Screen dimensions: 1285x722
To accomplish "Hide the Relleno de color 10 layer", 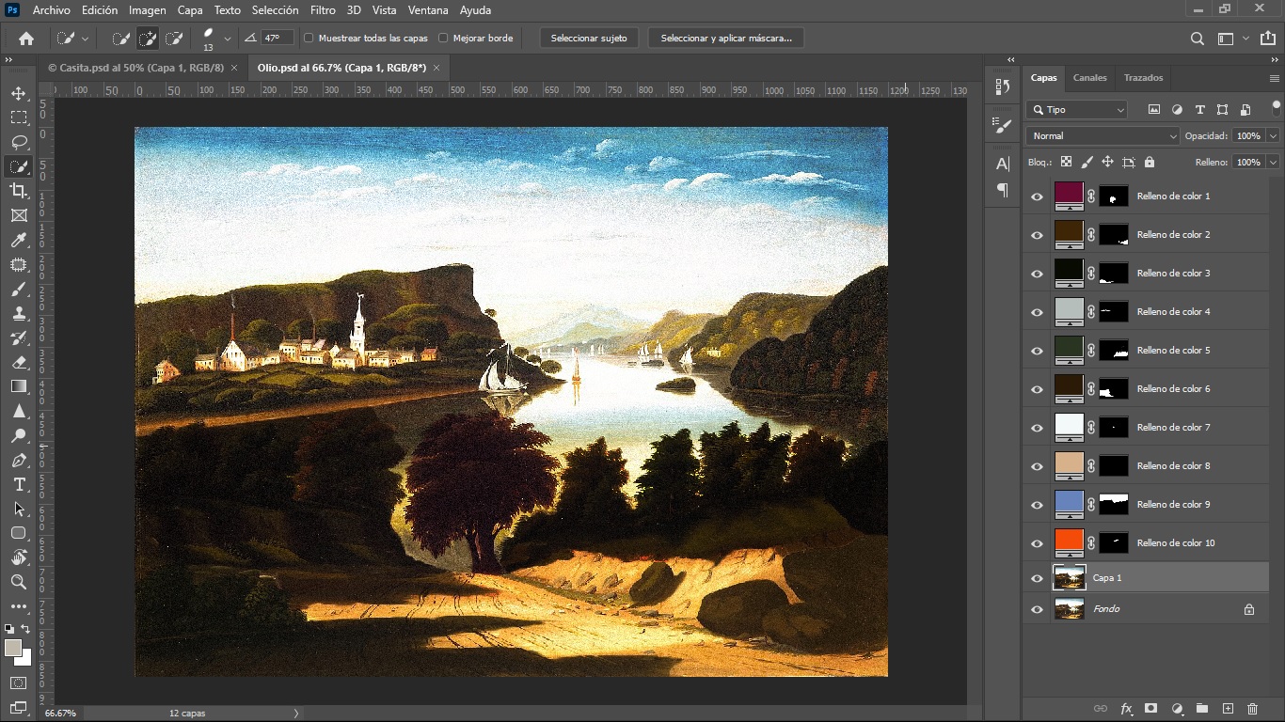I will pyautogui.click(x=1038, y=543).
